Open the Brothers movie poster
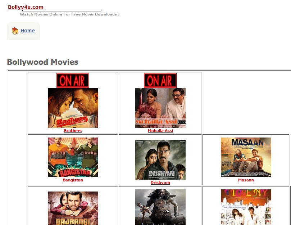Viewport: 291px width, 225px height. pos(73,108)
